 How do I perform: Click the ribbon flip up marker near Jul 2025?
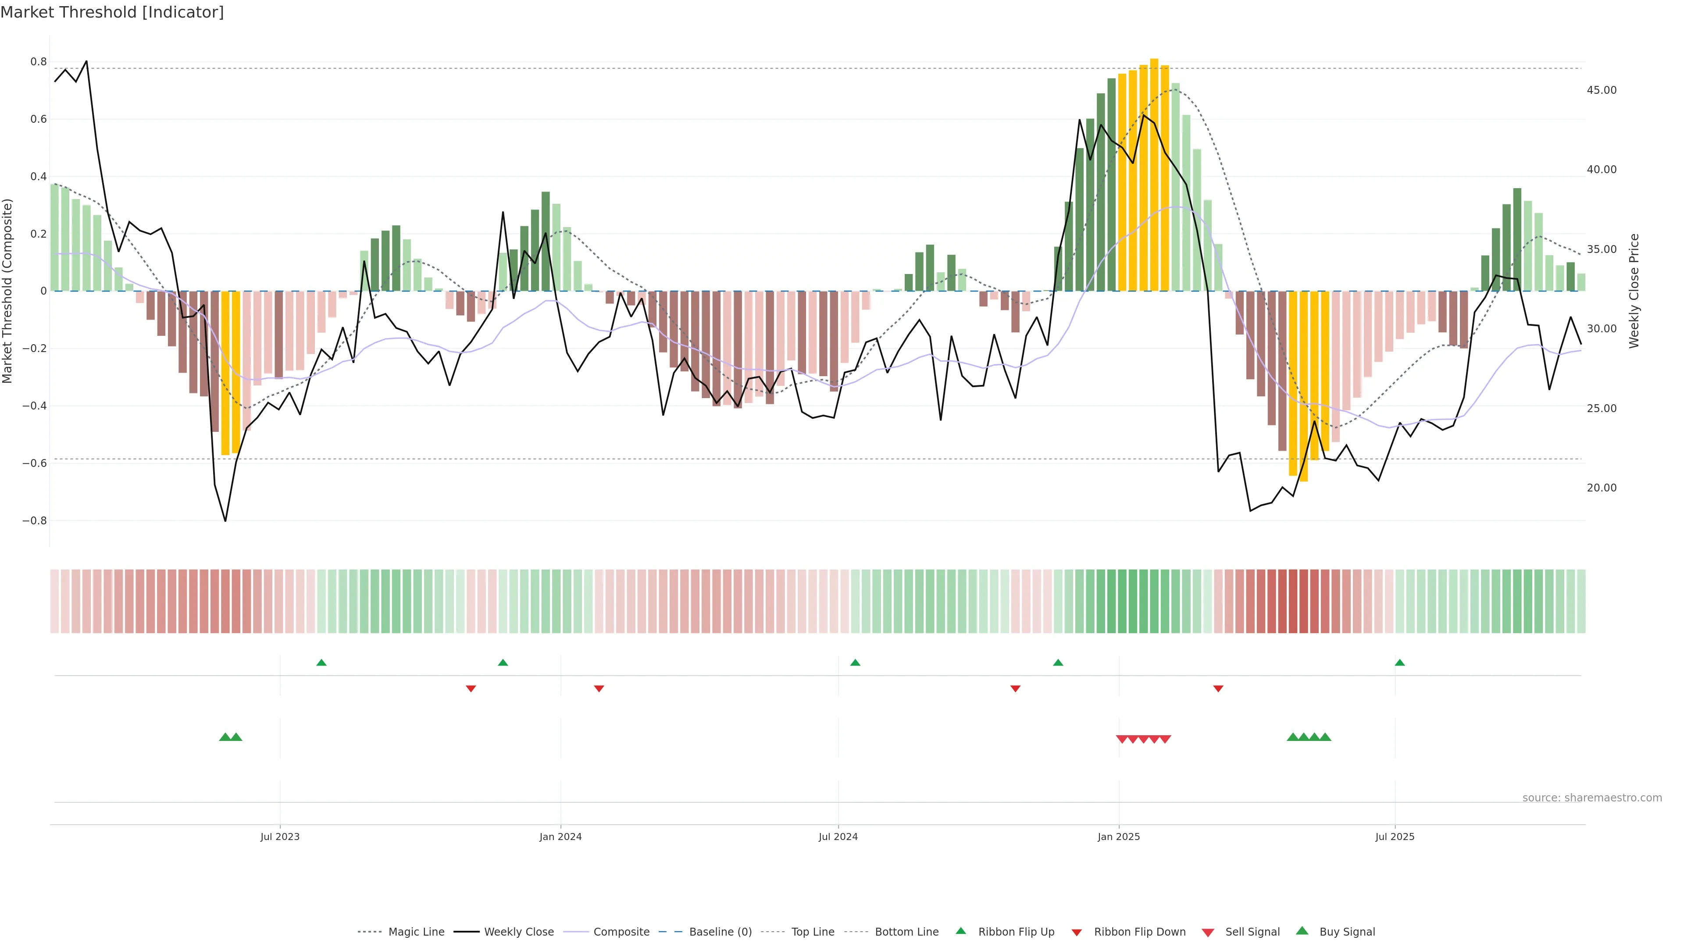tap(1400, 663)
